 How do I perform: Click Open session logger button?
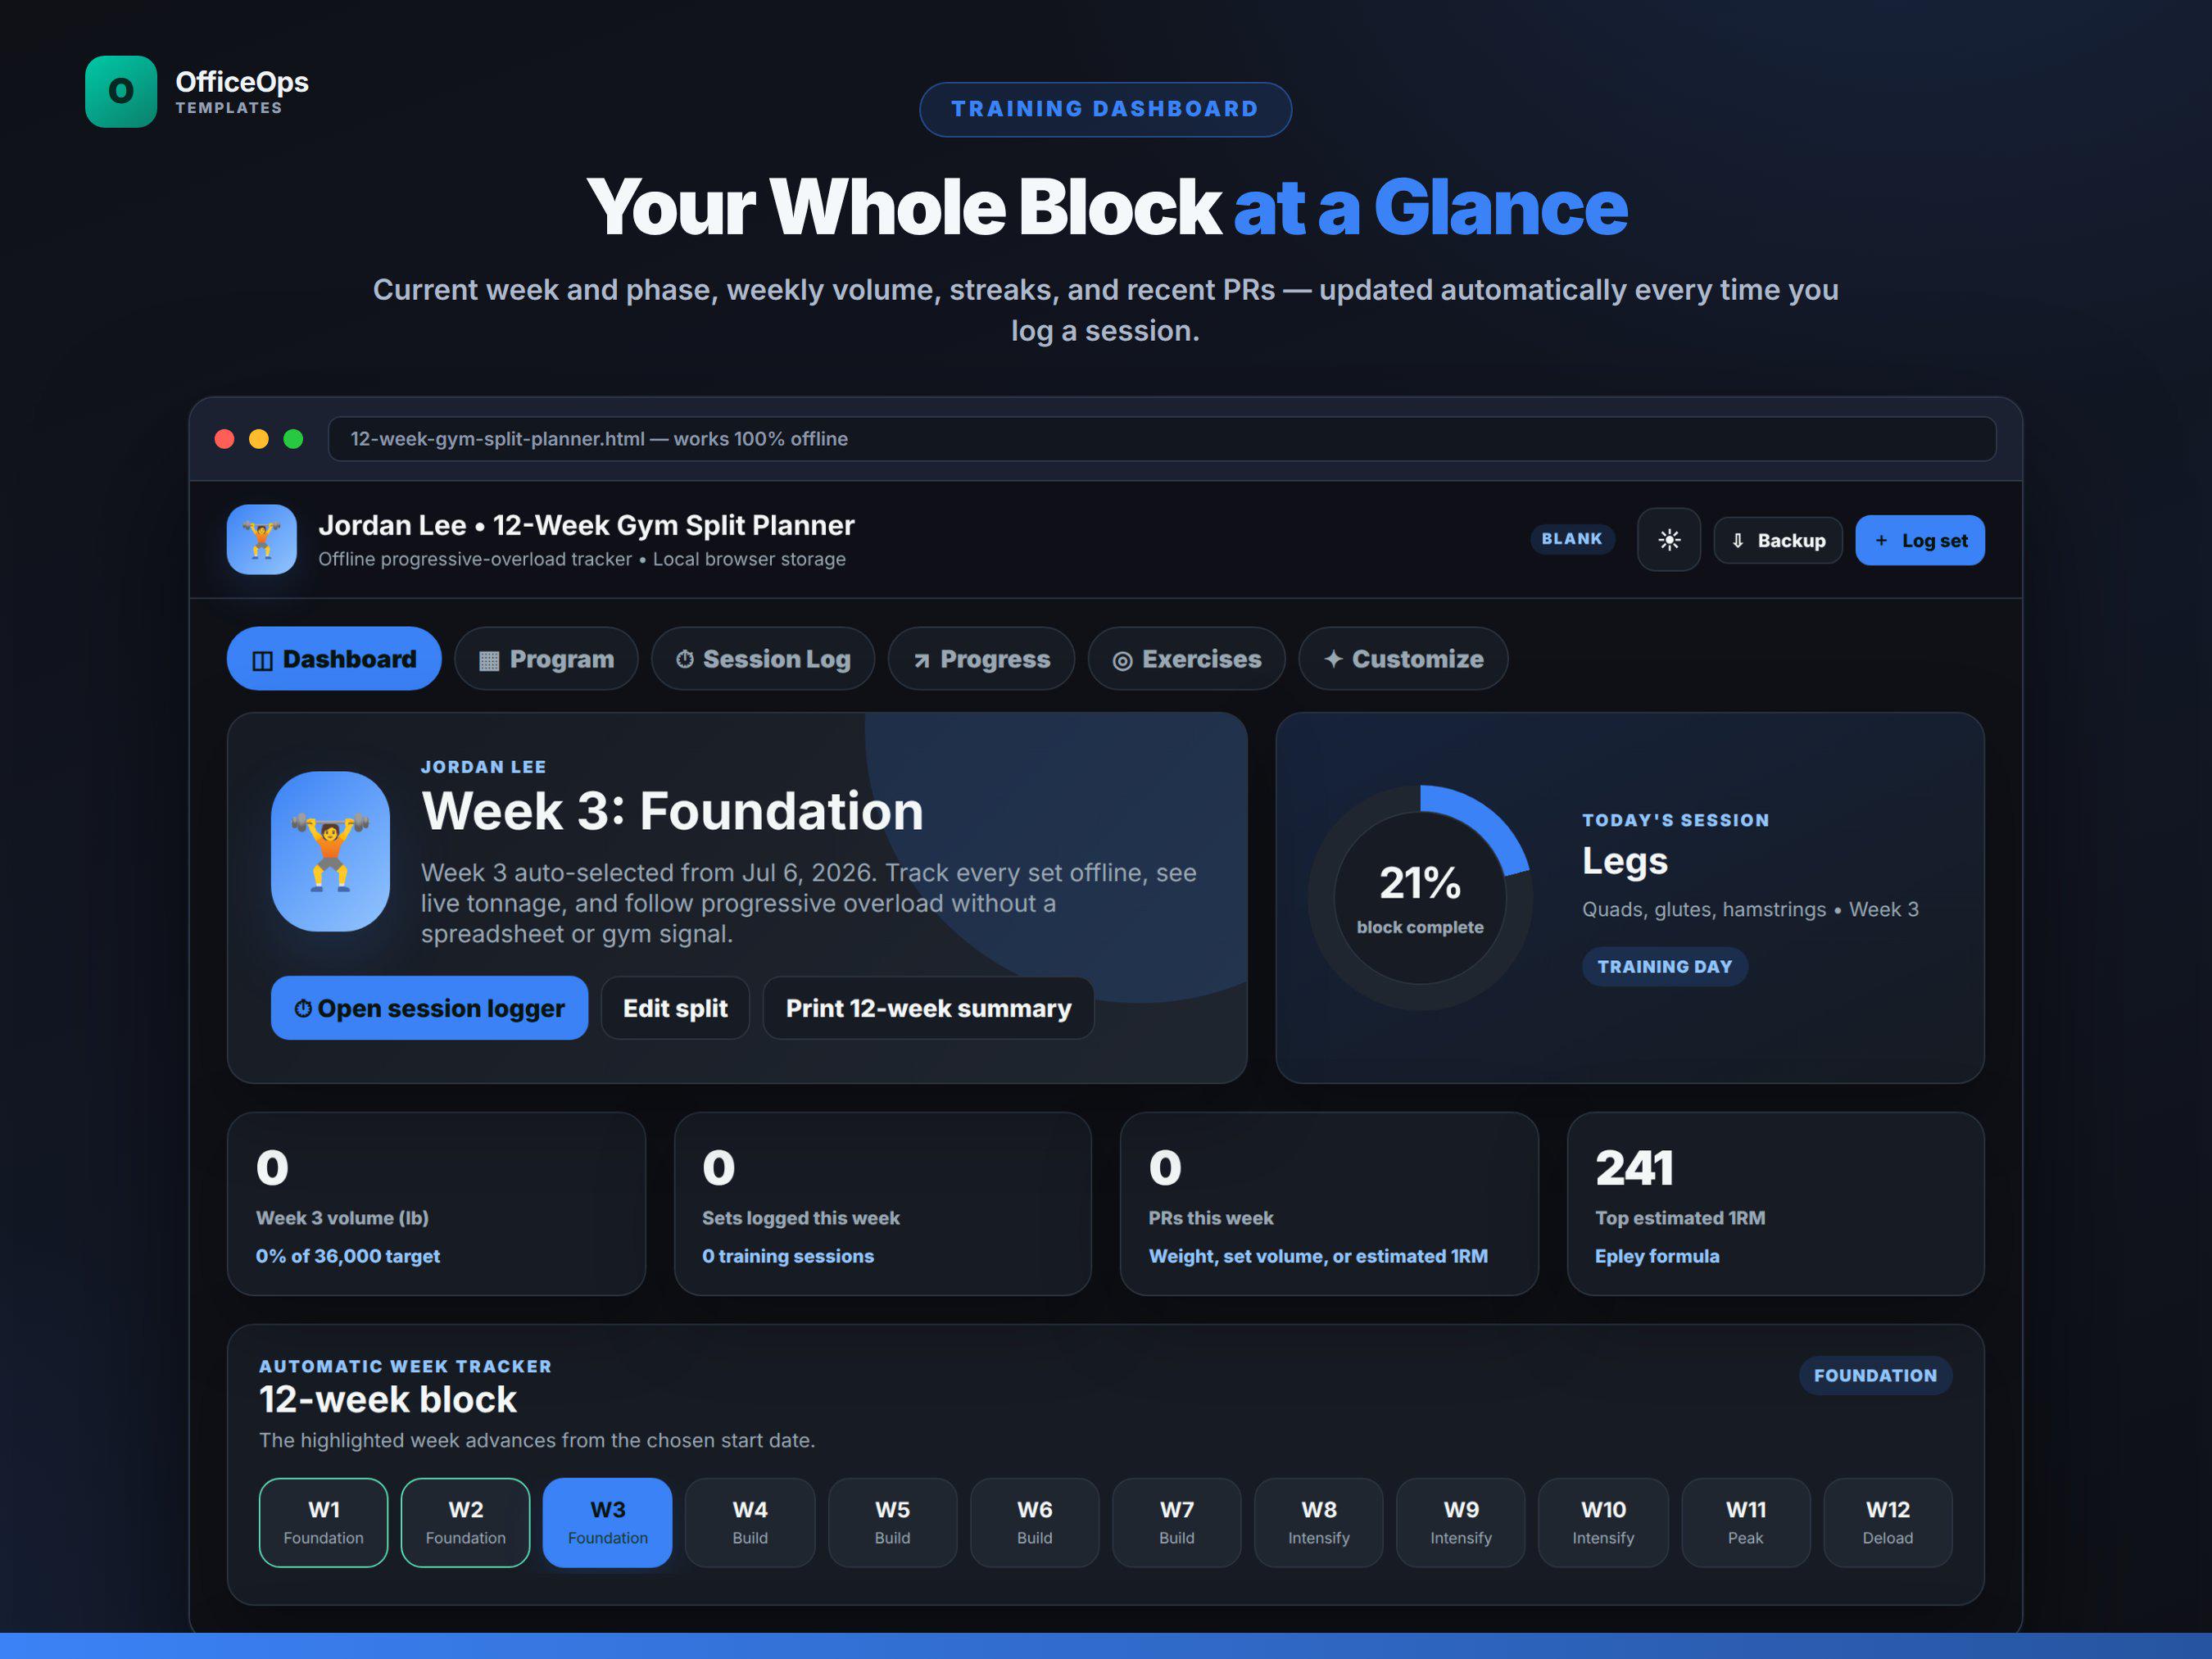429,1008
